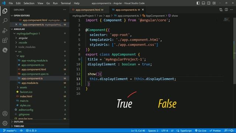
Task: Expand the Outline section
Action: tap(18, 122)
